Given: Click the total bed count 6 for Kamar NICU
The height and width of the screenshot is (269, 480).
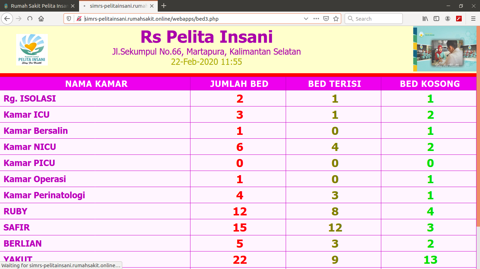Looking at the screenshot, I should pos(240,147).
